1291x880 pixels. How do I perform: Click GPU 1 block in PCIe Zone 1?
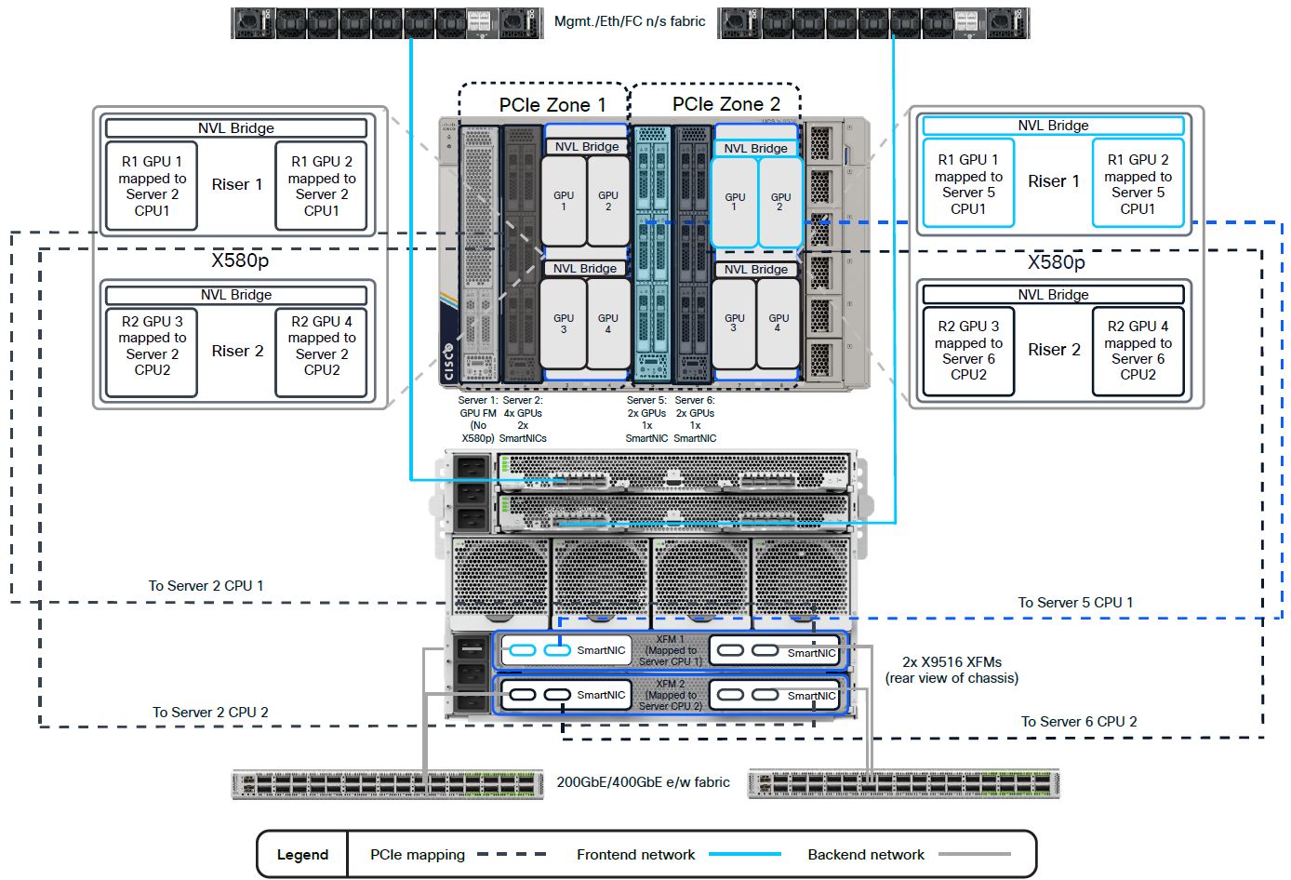click(x=564, y=201)
